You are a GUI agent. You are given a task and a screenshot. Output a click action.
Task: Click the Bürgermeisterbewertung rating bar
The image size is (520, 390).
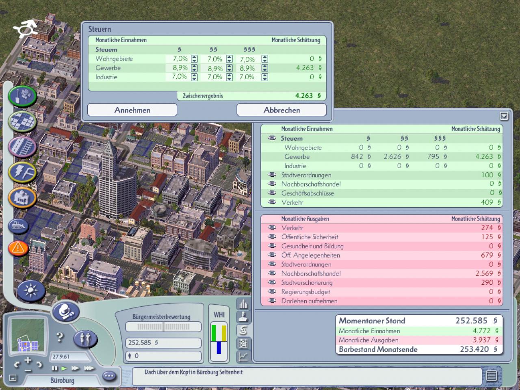pos(163,327)
